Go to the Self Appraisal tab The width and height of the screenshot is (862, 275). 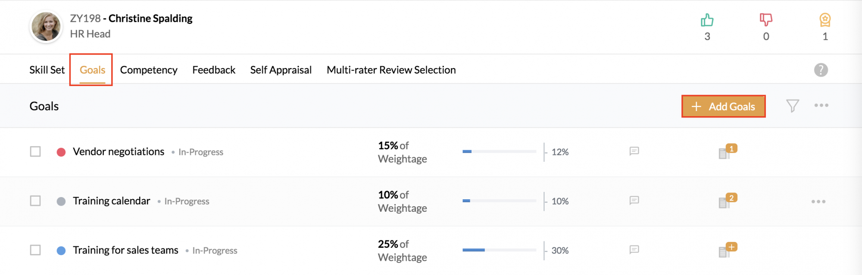pos(281,70)
